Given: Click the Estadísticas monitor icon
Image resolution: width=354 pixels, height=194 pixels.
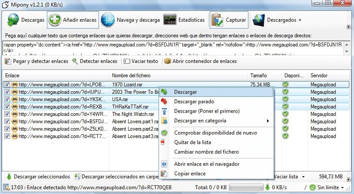Looking at the screenshot, I should [x=170, y=20].
